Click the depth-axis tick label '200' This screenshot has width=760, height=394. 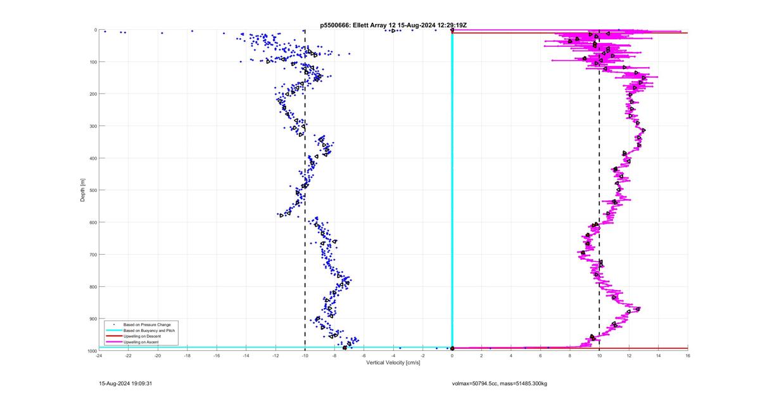point(92,94)
